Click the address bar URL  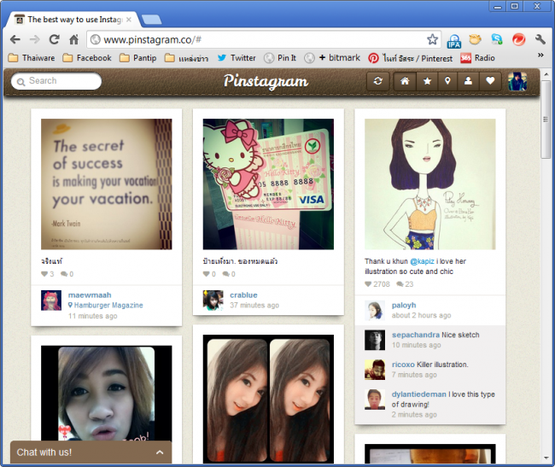click(x=152, y=39)
